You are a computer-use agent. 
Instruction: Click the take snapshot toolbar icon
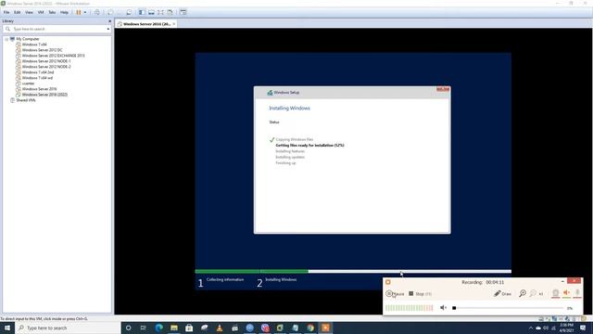pyautogui.click(x=110, y=12)
